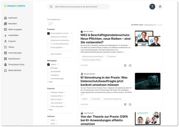The width and height of the screenshot is (179, 127).
Task: Open help via question mark icon
Action: [152, 7]
